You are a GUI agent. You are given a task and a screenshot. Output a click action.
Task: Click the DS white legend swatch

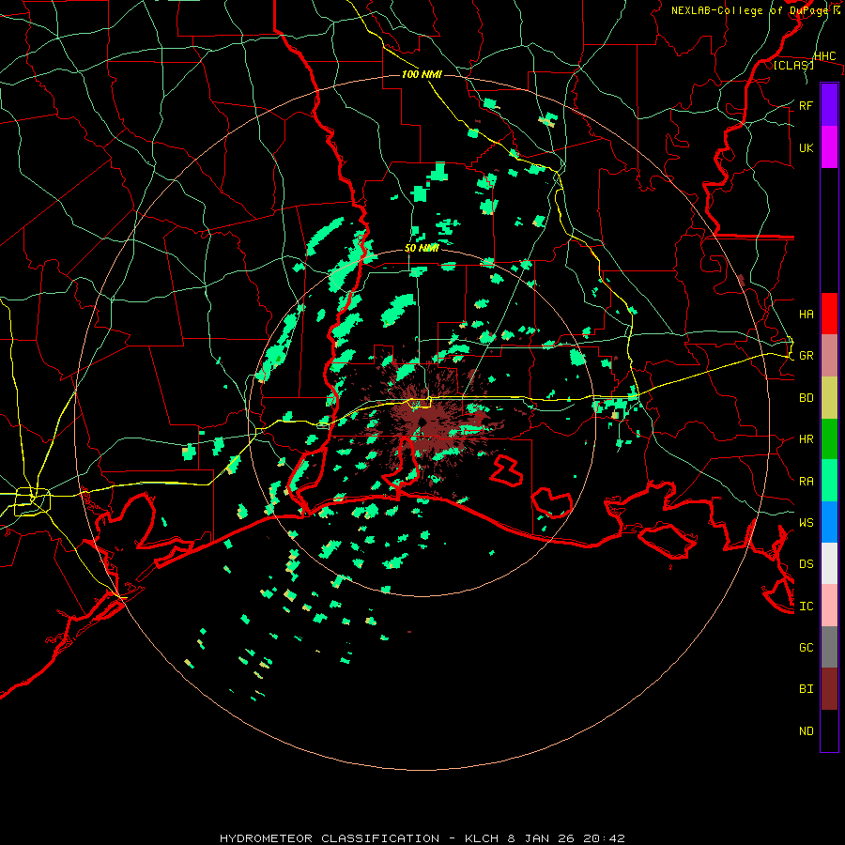829,563
